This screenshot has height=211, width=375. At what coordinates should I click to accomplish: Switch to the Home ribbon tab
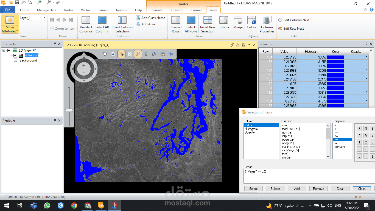(x=24, y=10)
